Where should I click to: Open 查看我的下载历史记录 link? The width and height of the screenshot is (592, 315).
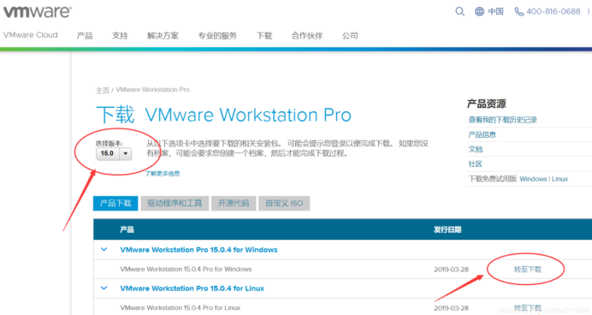click(x=502, y=120)
